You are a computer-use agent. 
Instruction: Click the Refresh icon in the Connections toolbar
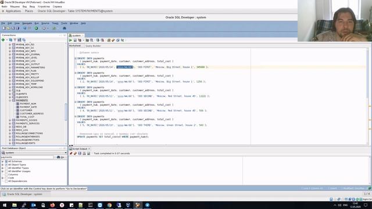10,40
